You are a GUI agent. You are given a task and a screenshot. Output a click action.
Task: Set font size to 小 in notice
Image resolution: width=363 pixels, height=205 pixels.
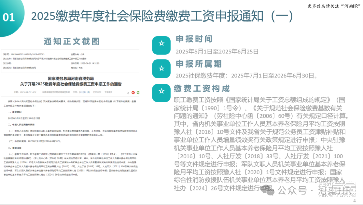tap(88, 92)
